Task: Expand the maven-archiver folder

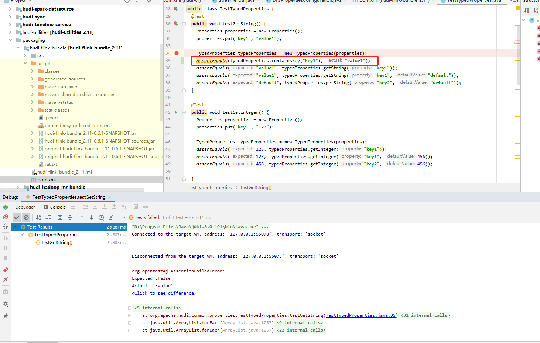Action: pyautogui.click(x=33, y=86)
